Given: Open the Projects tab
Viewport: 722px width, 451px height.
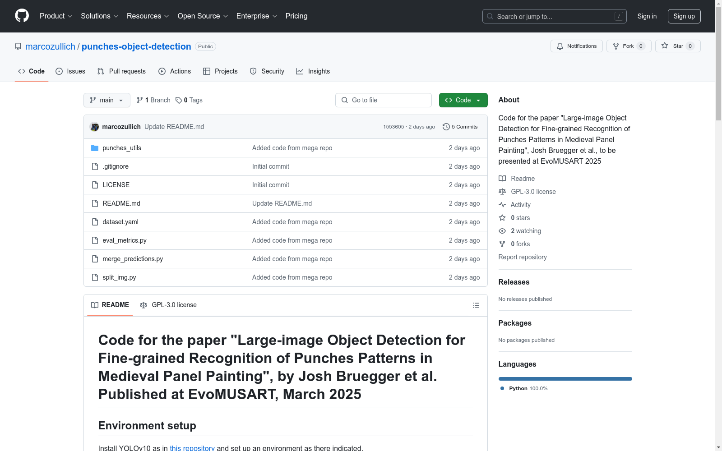Looking at the screenshot, I should [x=220, y=71].
